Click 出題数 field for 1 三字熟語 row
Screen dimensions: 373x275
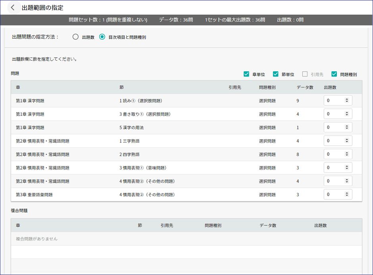pyautogui.click(x=334, y=141)
